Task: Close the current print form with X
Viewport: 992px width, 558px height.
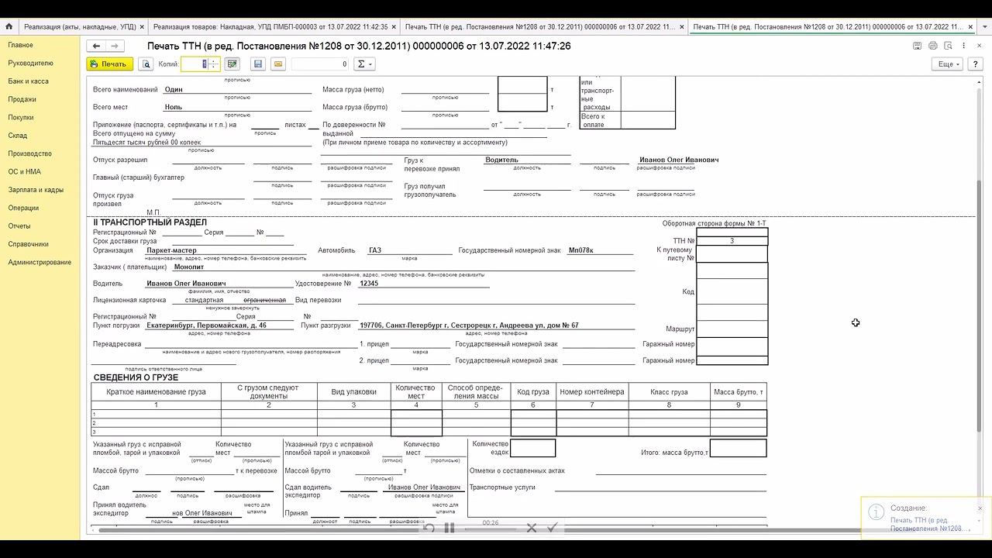Action: (x=979, y=46)
